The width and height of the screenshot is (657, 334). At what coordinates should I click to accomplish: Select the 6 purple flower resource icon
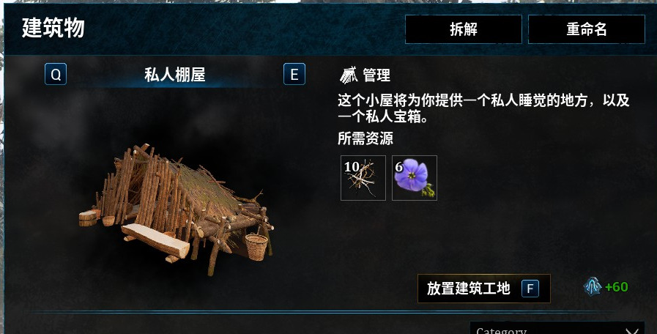415,178
